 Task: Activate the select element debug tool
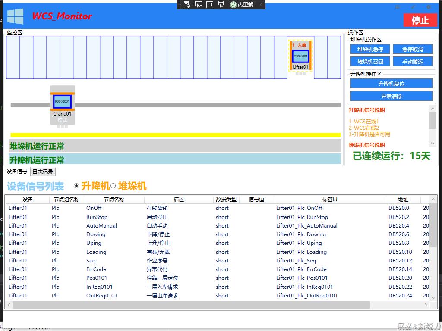(x=199, y=5)
